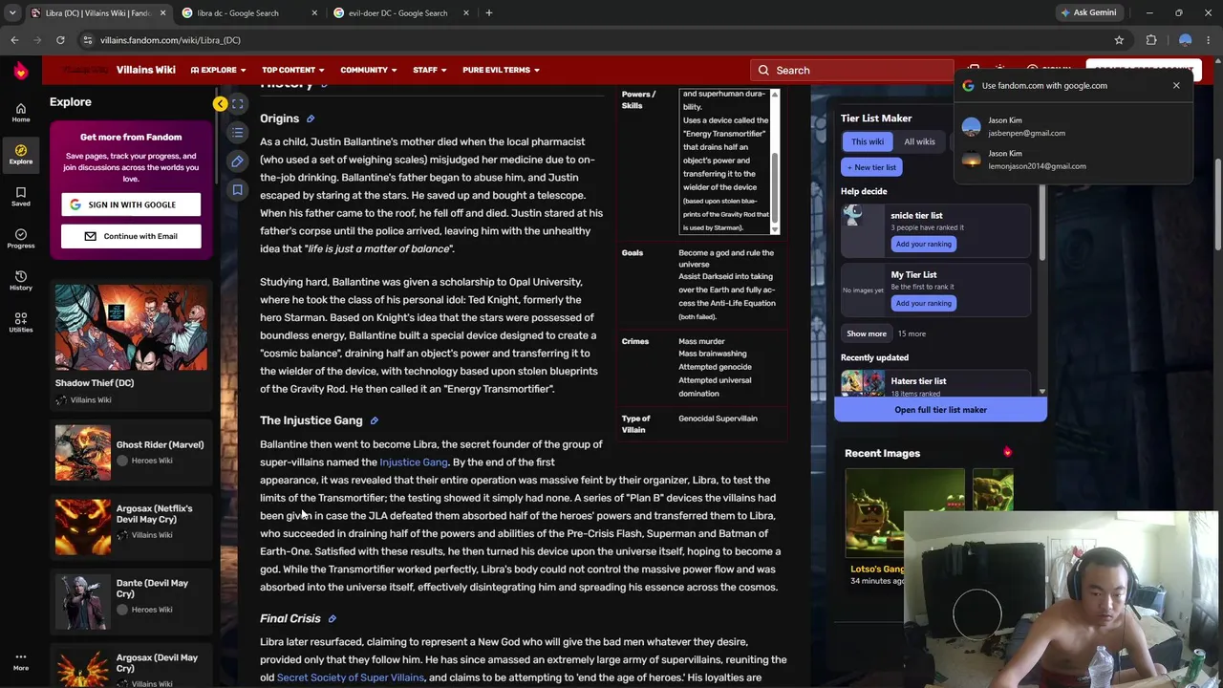Sign in with Google
The height and width of the screenshot is (688, 1223).
tap(131, 204)
